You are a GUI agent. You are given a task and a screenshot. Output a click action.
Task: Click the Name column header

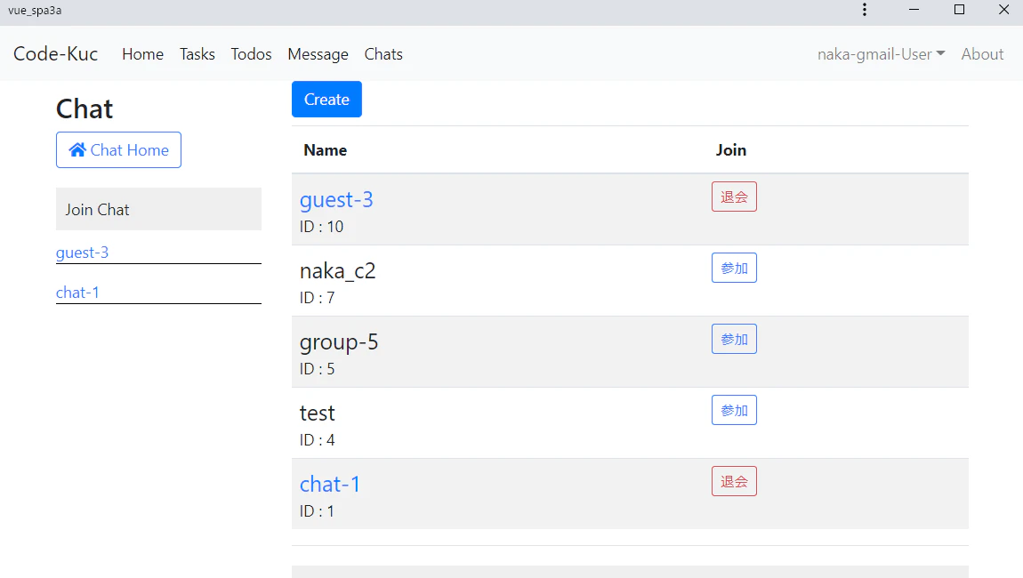[x=325, y=150]
